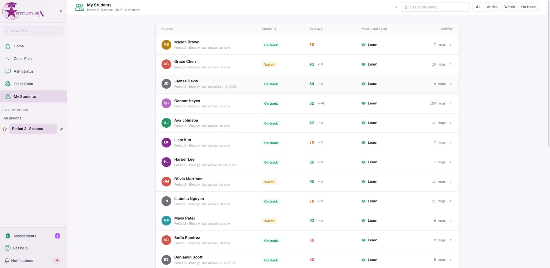The width and height of the screenshot is (550, 268).
Task: Open My Students in the sidebar
Action: (33, 97)
